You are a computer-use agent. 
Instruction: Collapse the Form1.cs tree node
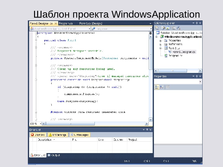click(160, 48)
